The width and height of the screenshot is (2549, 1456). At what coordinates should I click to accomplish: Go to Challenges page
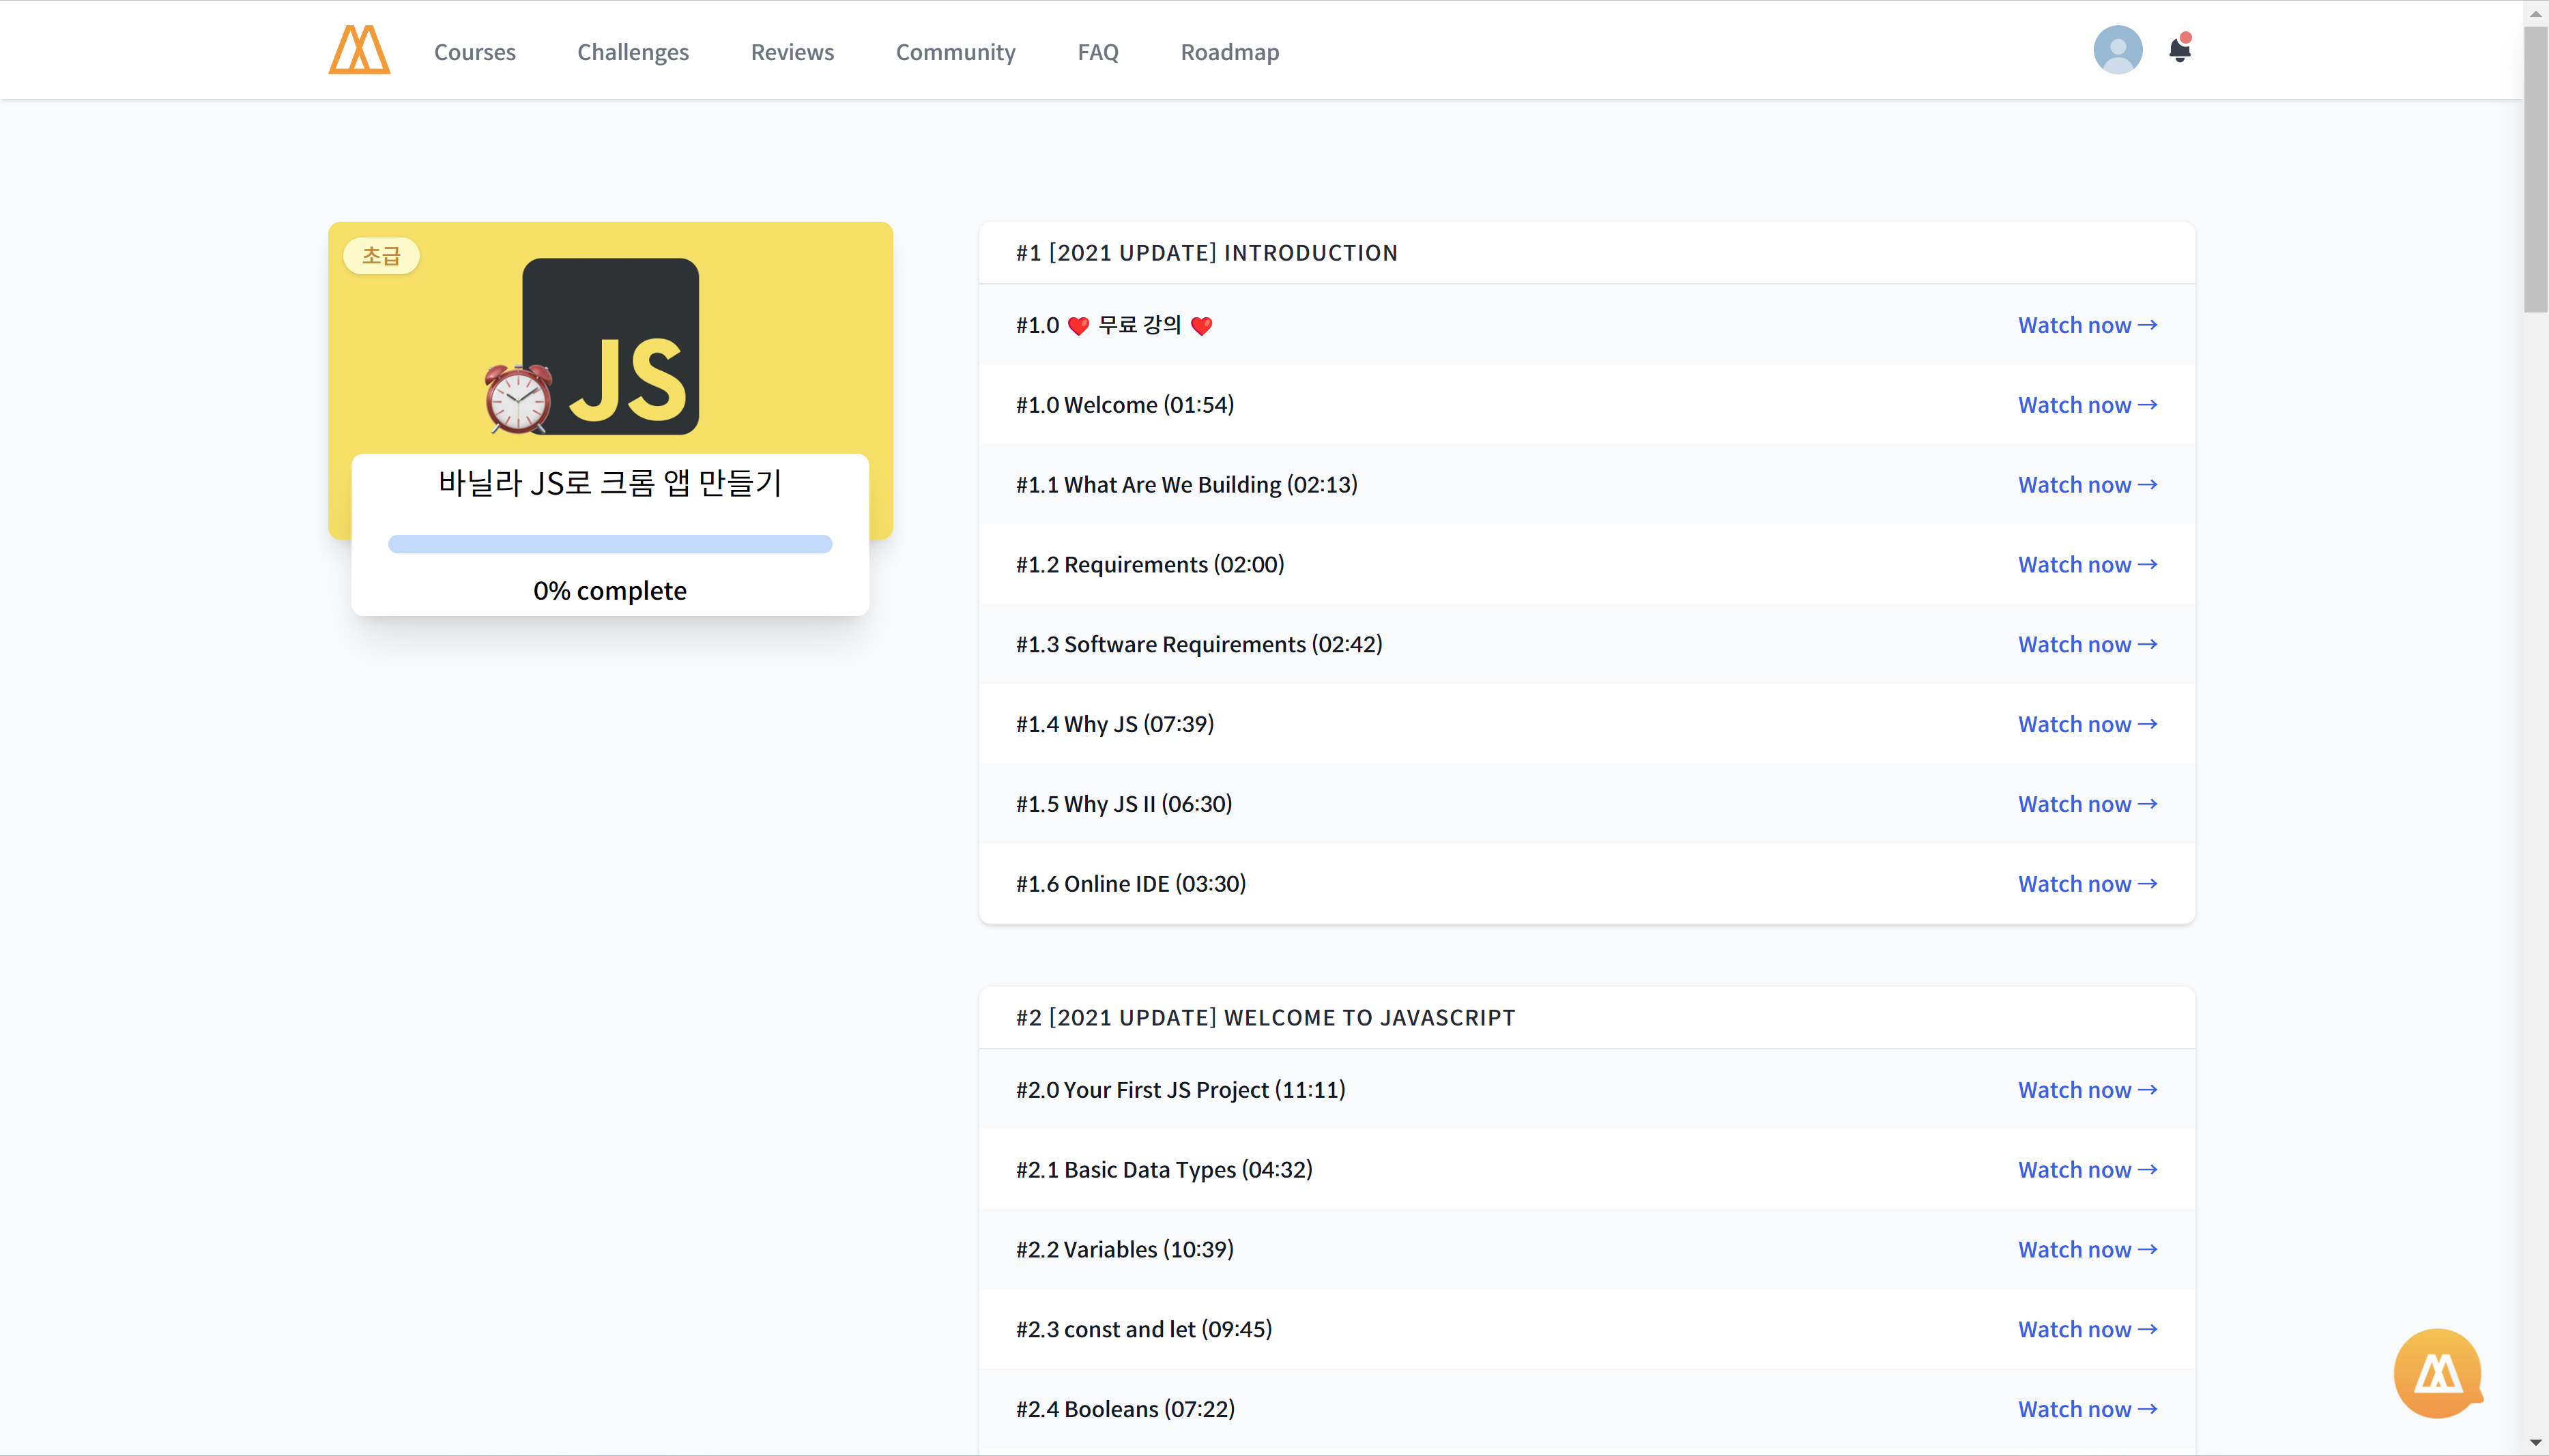coord(632,52)
